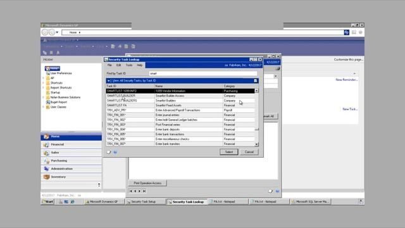405x228 pixels.
Task: Select the TRX_FIN_007* task row
Action: point(180,144)
